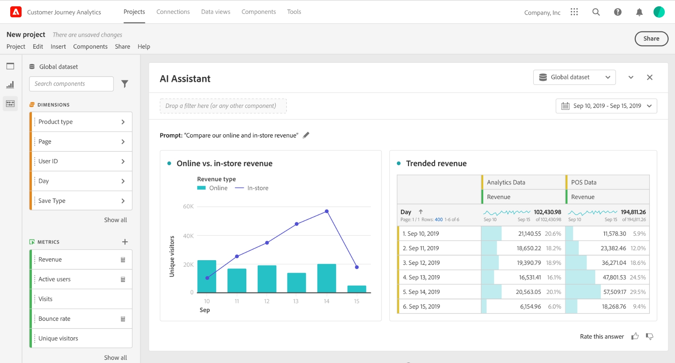Screen dimensions: 675x363
Task: Toggle Day column sort arrow
Action: [421, 212]
